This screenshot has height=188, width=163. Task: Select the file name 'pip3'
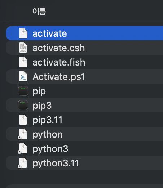pyautogui.click(x=42, y=106)
